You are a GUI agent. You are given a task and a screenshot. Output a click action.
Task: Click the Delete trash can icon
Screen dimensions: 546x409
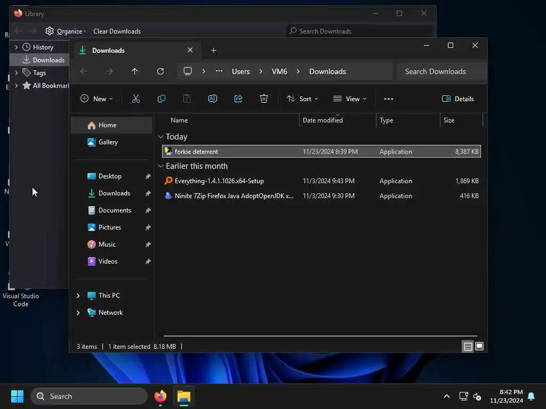coord(264,99)
